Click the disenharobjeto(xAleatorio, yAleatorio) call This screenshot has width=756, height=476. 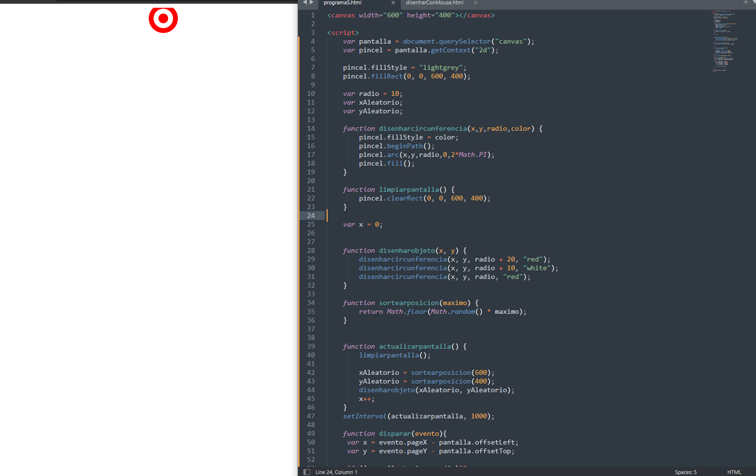(x=437, y=390)
